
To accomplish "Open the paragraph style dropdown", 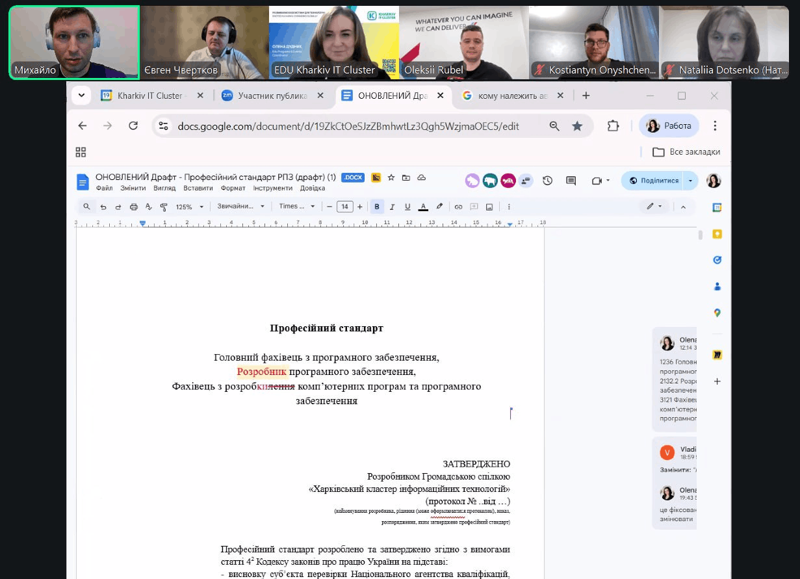I will coord(241,207).
